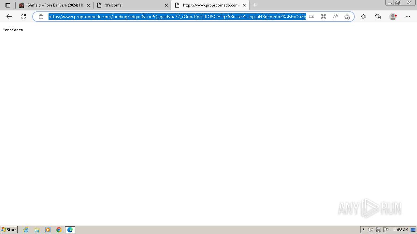Viewport: 417px width, 234px height.
Task: Start Read Aloud for this page
Action: click(x=335, y=17)
